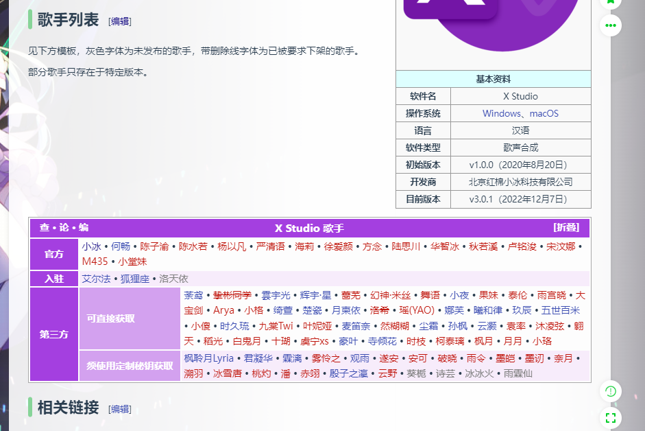Viewport: 645px width, 431px height.
Task: Click gray 洛天依 text in 入驻 row
Action: click(173, 279)
